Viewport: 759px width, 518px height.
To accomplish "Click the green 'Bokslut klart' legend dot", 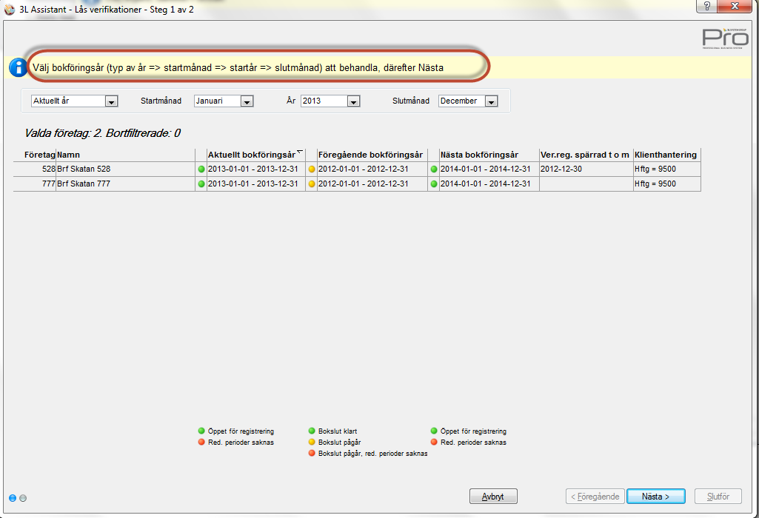I will 312,431.
